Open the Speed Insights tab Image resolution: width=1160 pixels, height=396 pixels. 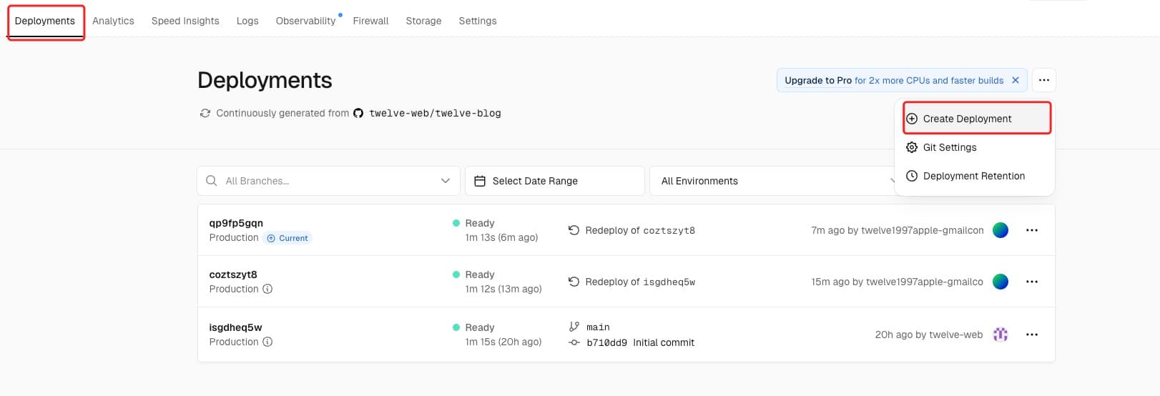[185, 21]
